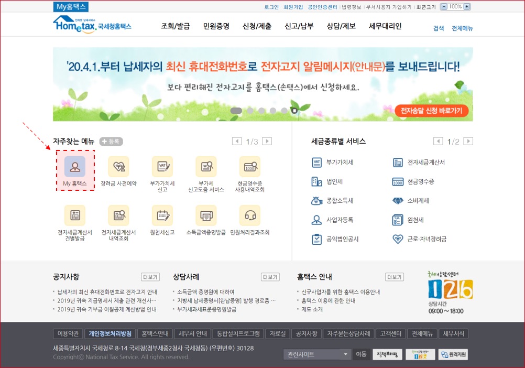Viewport: 525px width, 368px height.
Task: Click +등록 button for favorites
Action: [111, 142]
